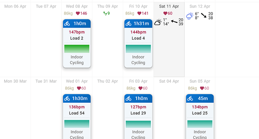This screenshot has height=139, width=259.
Task: Open the 1h0m Load 2 Indoor Cycling activity
Action: tap(77, 43)
